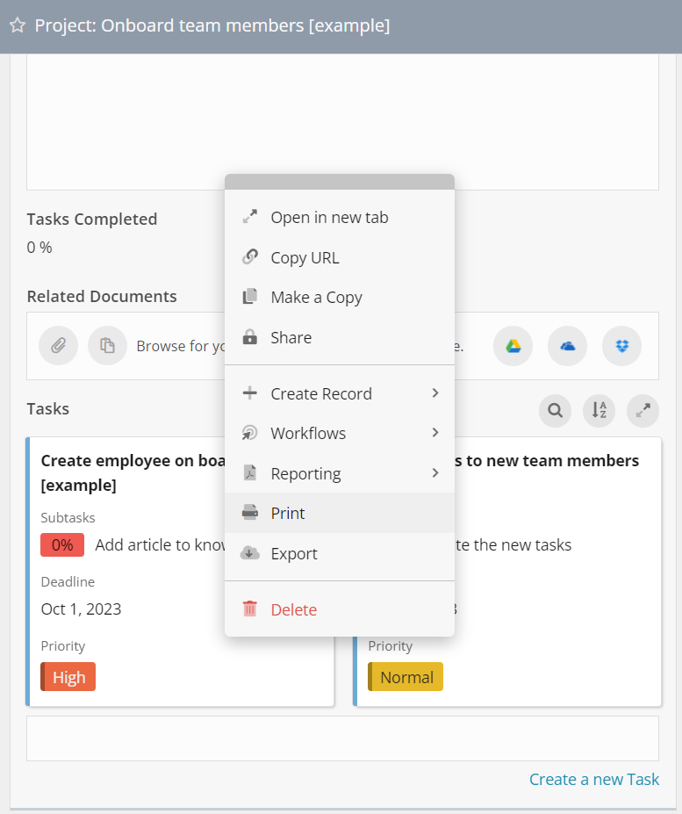Select Make a Copy menu entry
The width and height of the screenshot is (682, 814).
316,297
